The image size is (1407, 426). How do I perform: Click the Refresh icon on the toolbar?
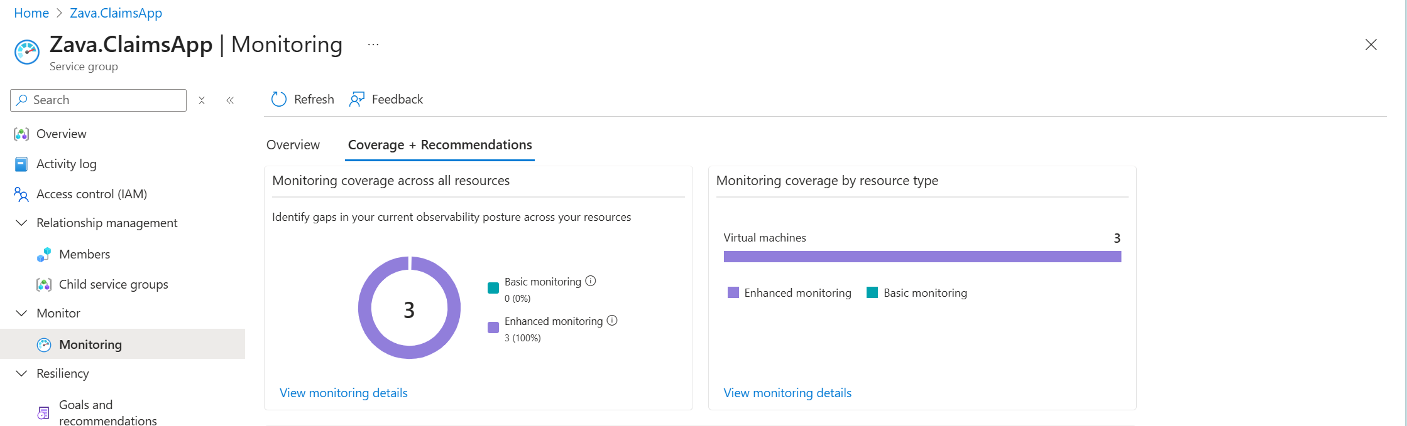click(x=278, y=99)
